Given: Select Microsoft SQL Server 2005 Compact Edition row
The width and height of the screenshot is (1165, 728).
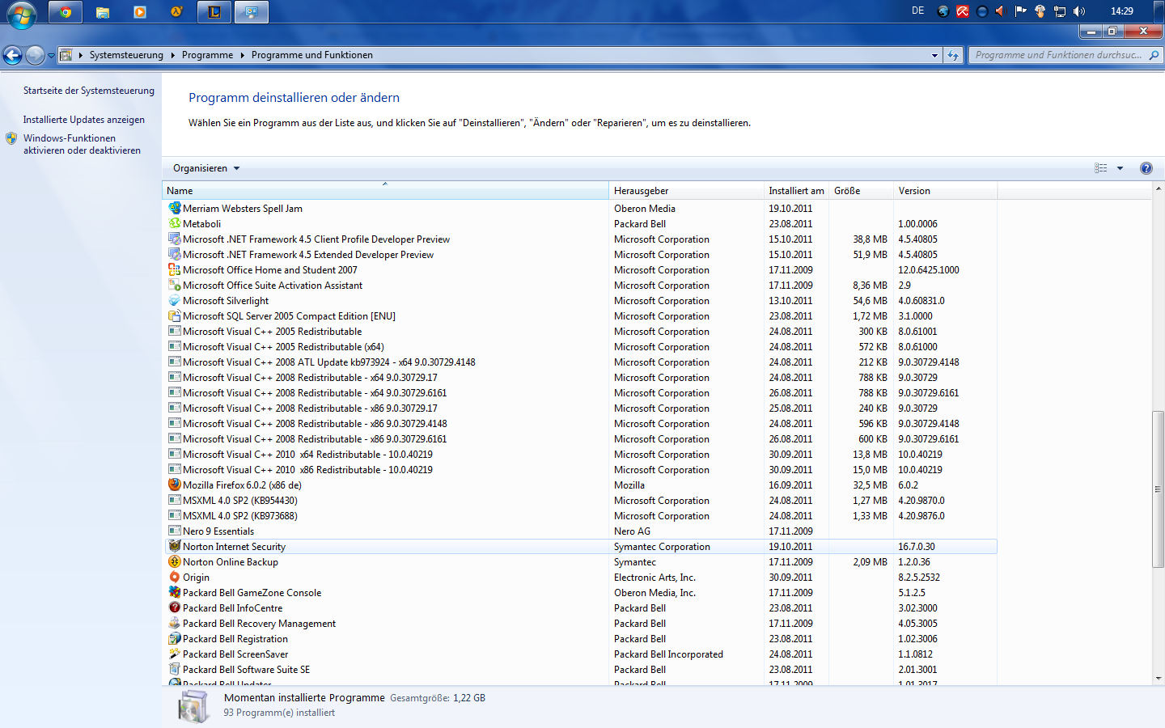Looking at the screenshot, I should click(x=580, y=316).
